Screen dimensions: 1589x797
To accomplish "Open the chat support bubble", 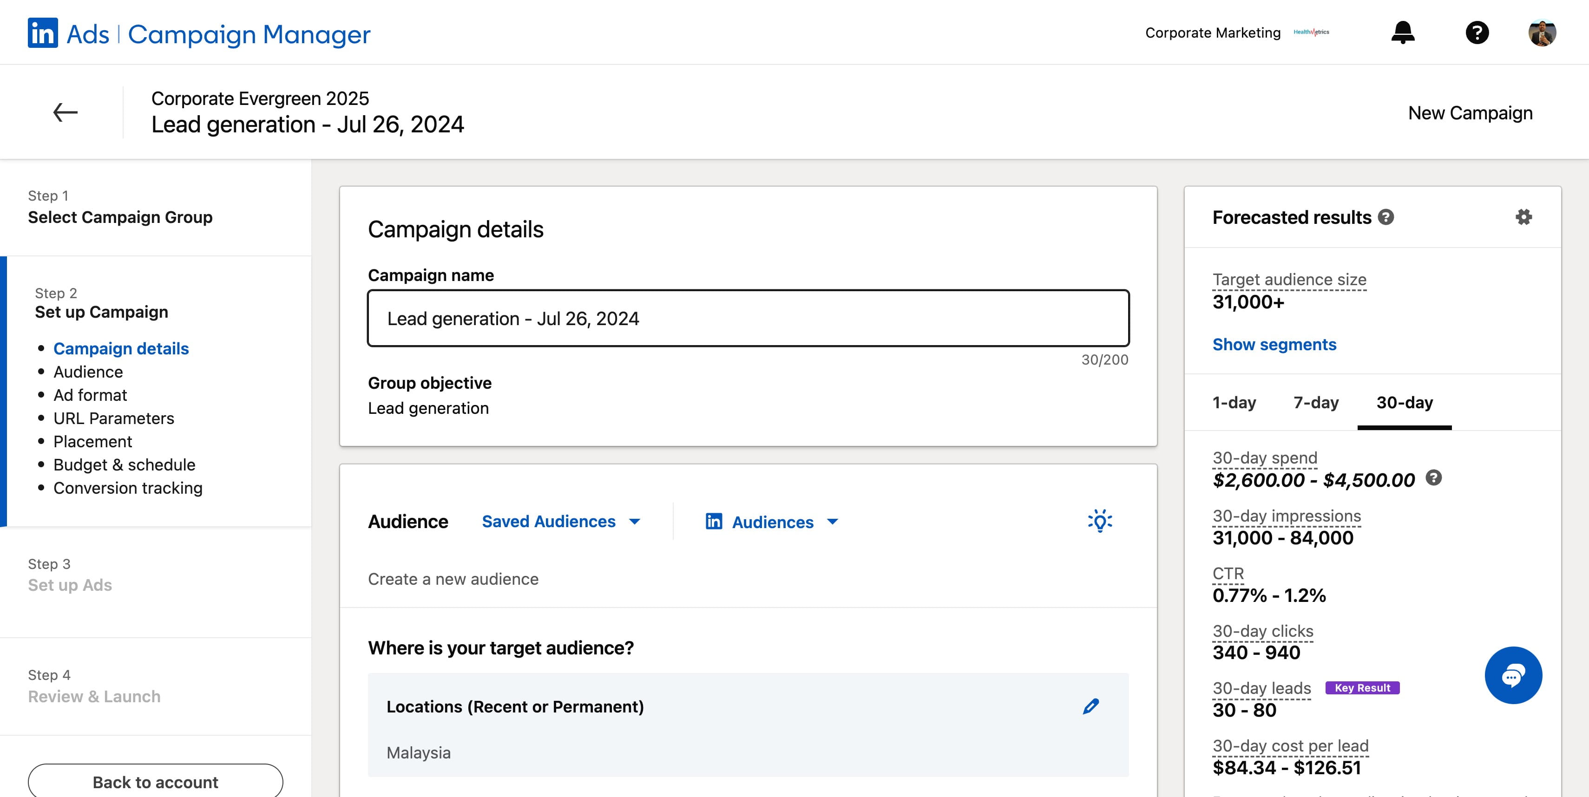I will 1513,675.
